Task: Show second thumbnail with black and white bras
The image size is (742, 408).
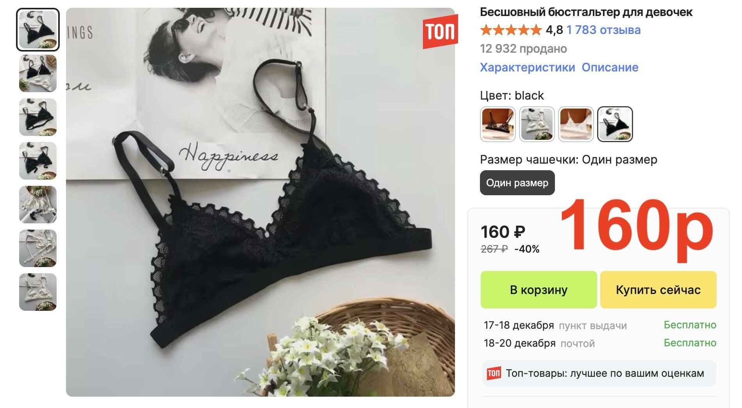Action: [x=38, y=73]
